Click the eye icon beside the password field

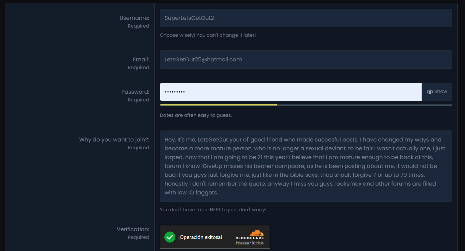coord(430,92)
